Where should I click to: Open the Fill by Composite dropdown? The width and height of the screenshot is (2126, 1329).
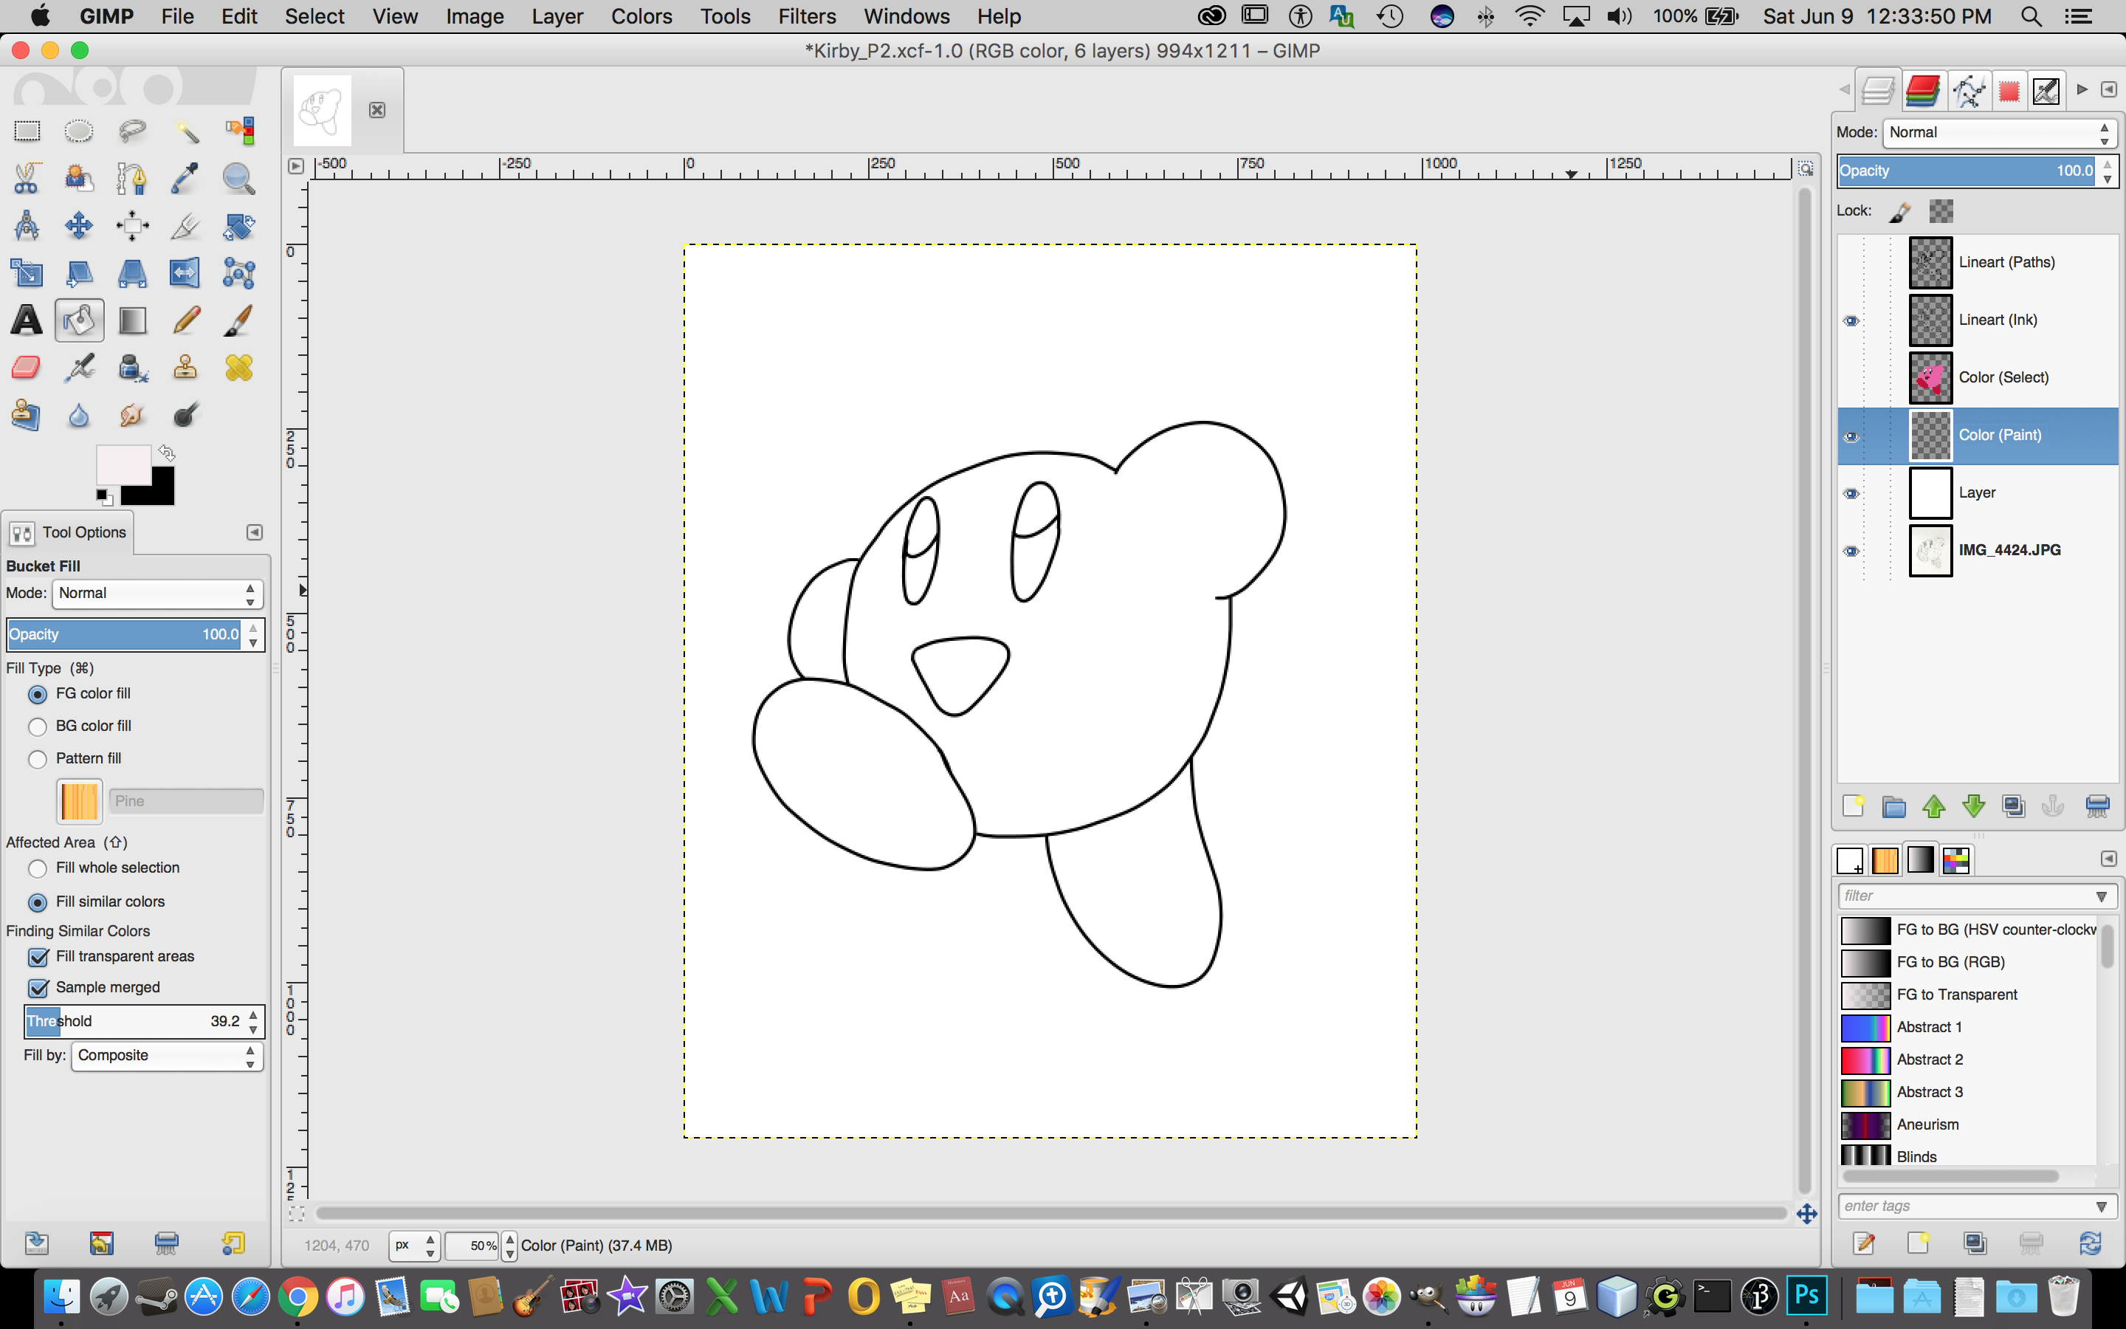[166, 1056]
